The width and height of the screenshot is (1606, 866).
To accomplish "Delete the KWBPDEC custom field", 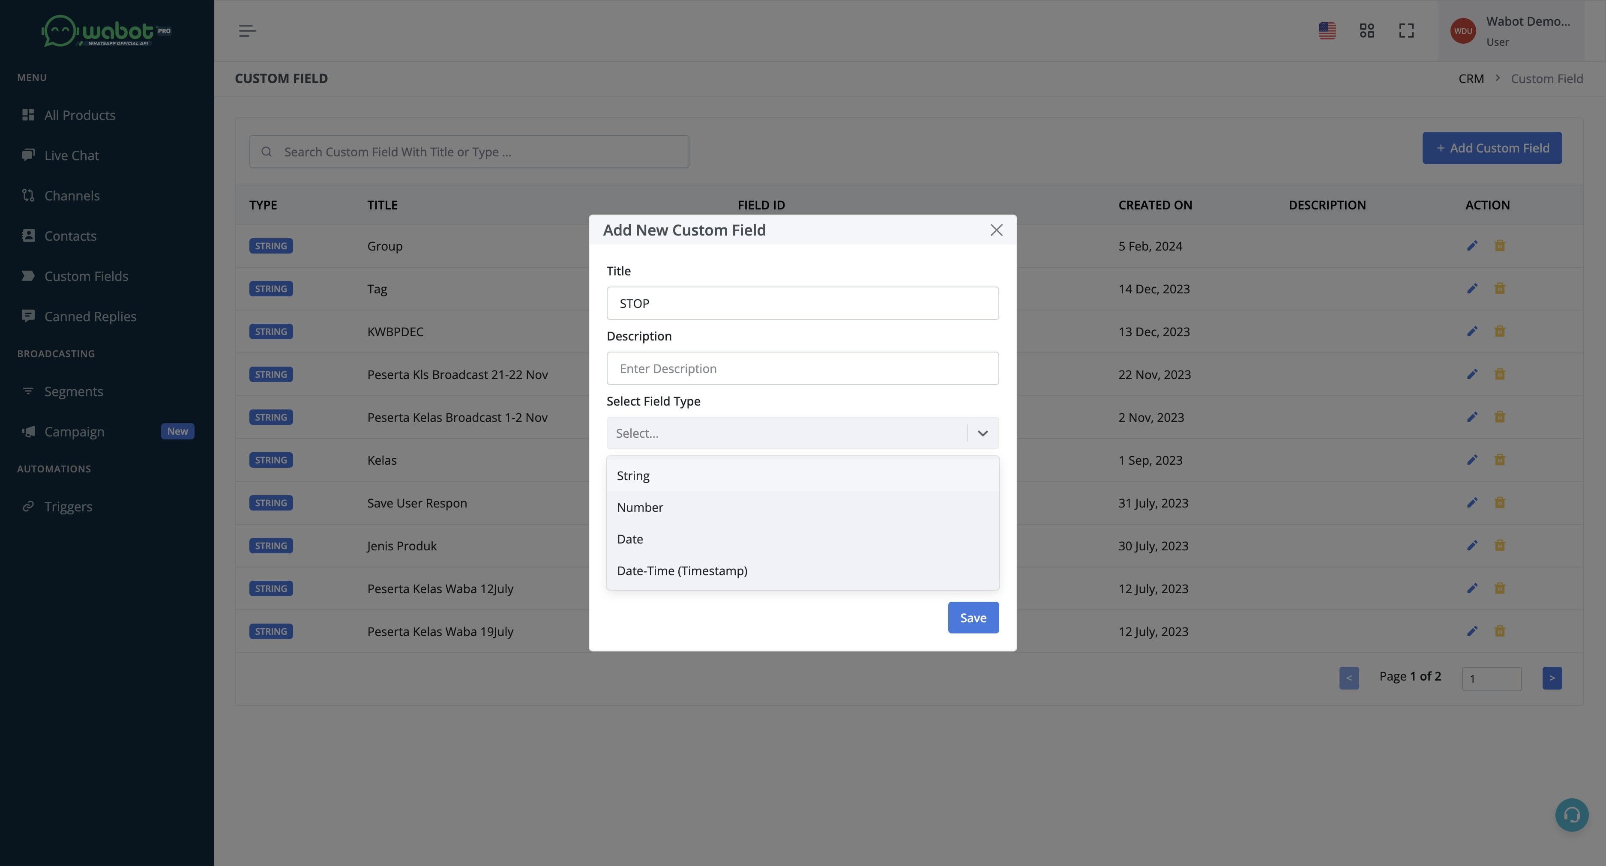I will (x=1499, y=331).
